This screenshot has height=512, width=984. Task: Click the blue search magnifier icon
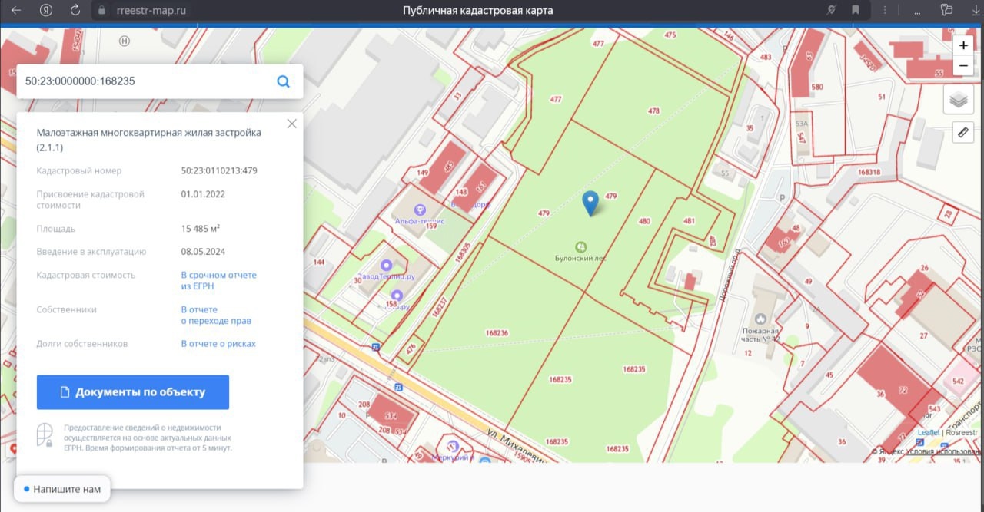284,81
